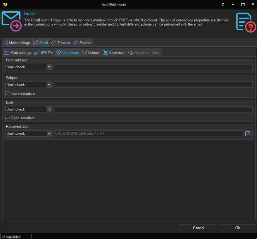
Task: Open the variable picker icon beside Received date
Action: click(x=248, y=134)
